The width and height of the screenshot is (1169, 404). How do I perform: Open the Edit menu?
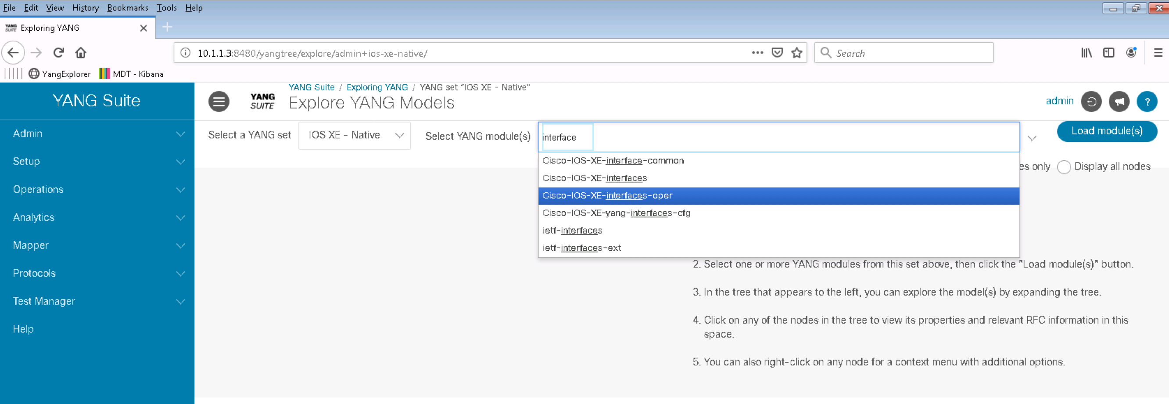[x=31, y=8]
